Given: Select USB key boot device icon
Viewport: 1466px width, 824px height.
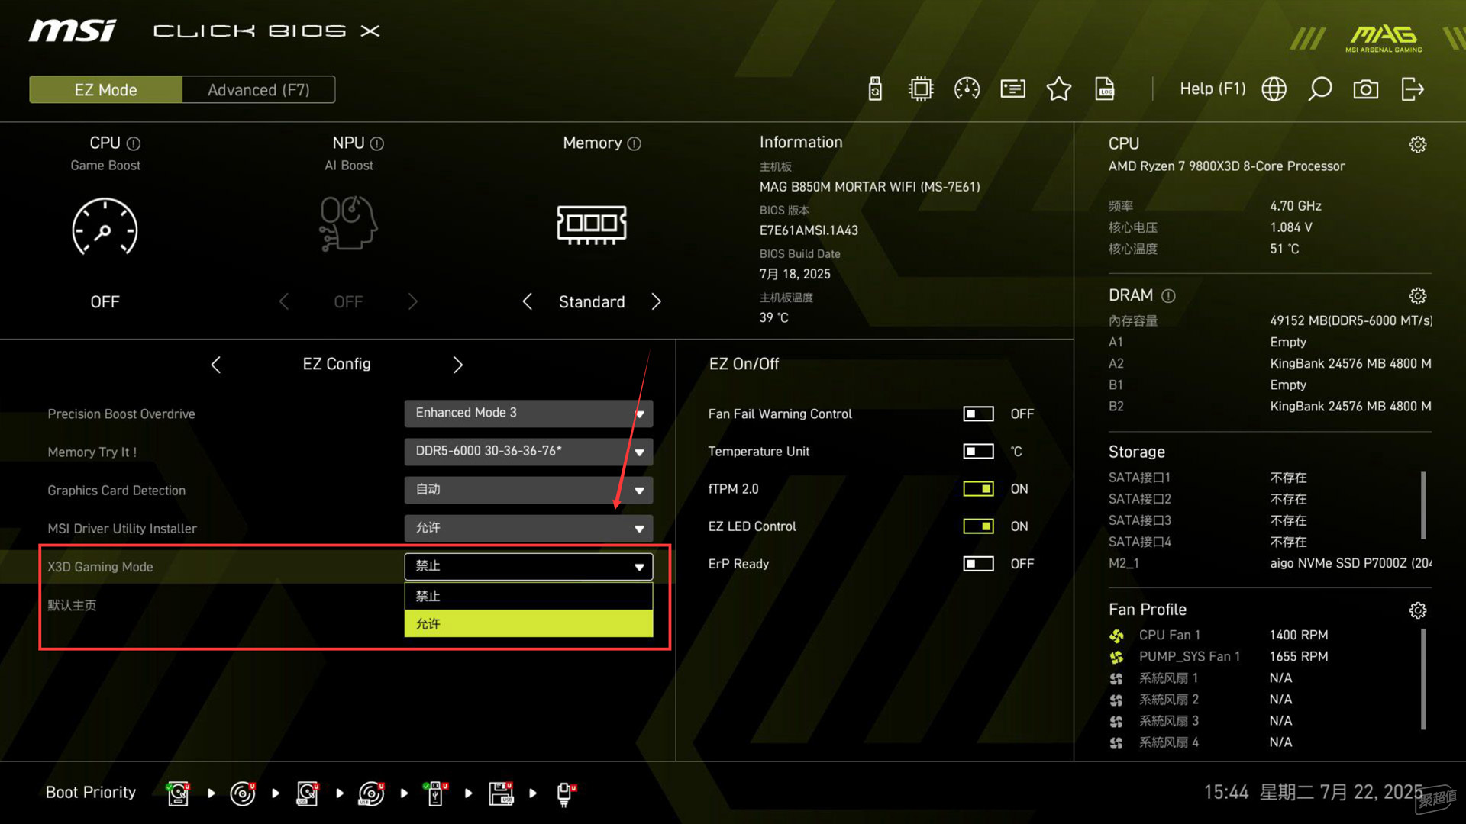Looking at the screenshot, I should [435, 793].
